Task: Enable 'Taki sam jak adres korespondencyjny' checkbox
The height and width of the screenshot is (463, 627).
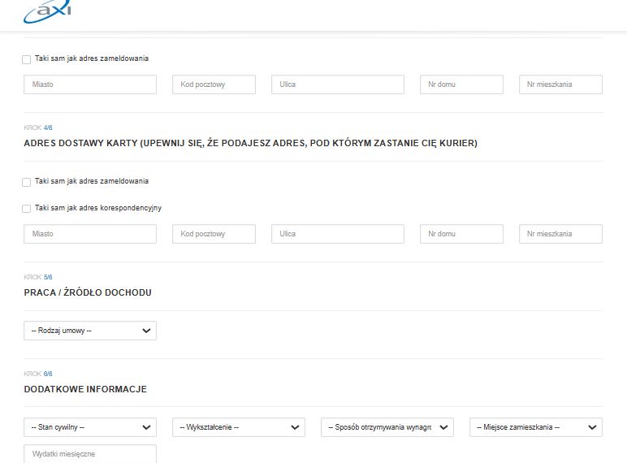Action: (x=27, y=209)
